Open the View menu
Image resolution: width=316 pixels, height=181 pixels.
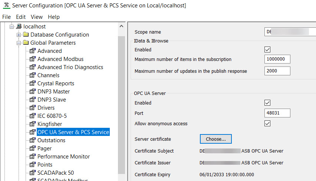click(x=36, y=17)
